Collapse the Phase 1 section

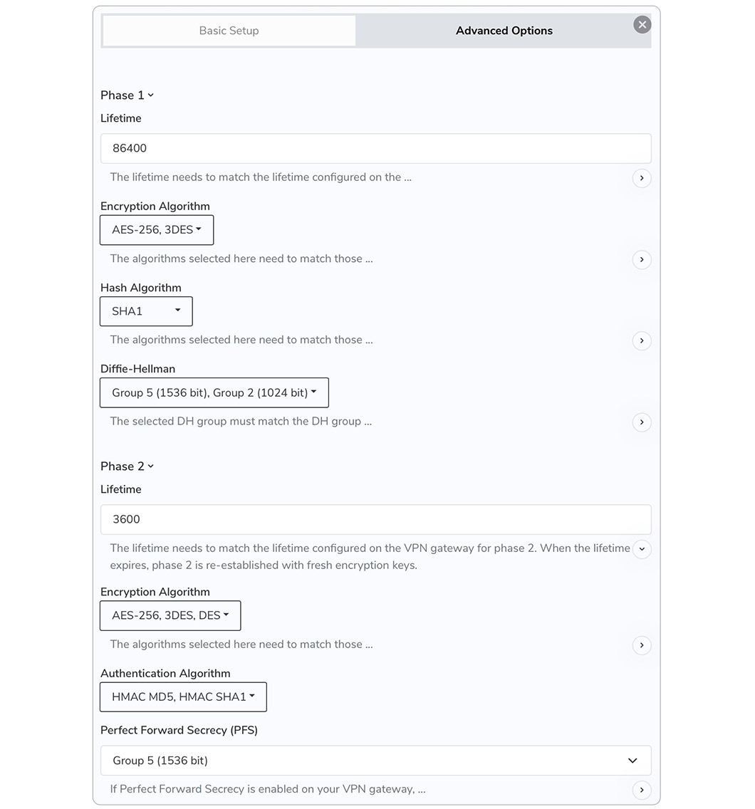point(127,95)
